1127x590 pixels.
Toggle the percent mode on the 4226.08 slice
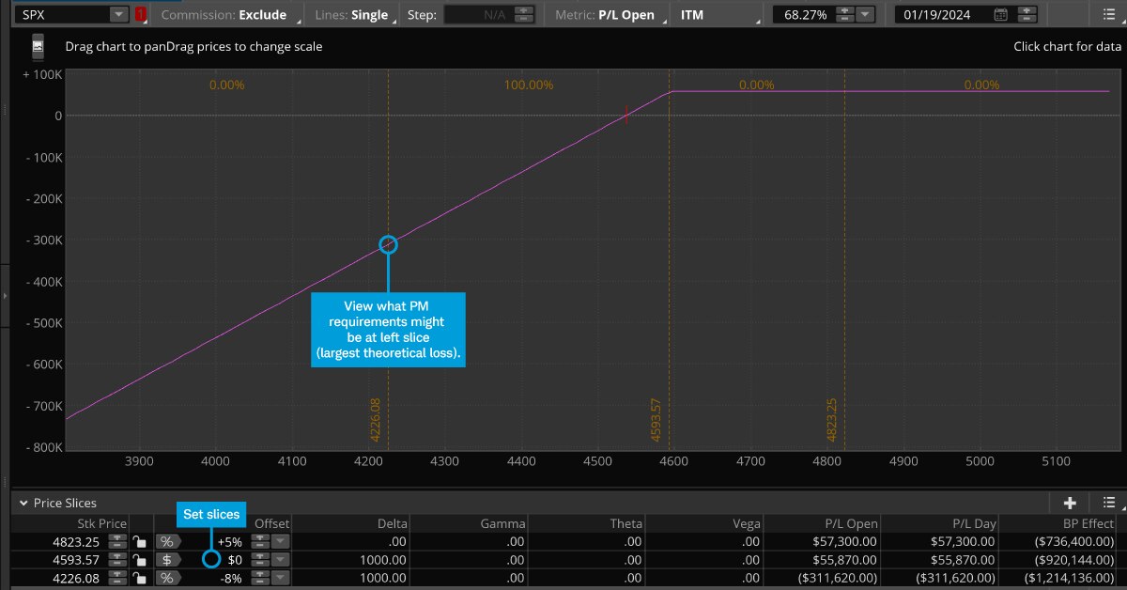point(165,578)
